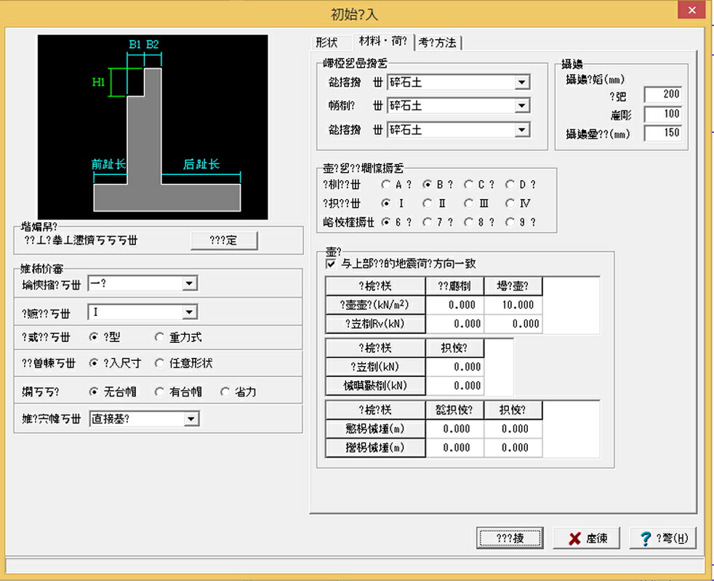714x581 pixels.
Task: Enable checkbox 与上部的地震荷方向一致
Action: click(x=331, y=264)
